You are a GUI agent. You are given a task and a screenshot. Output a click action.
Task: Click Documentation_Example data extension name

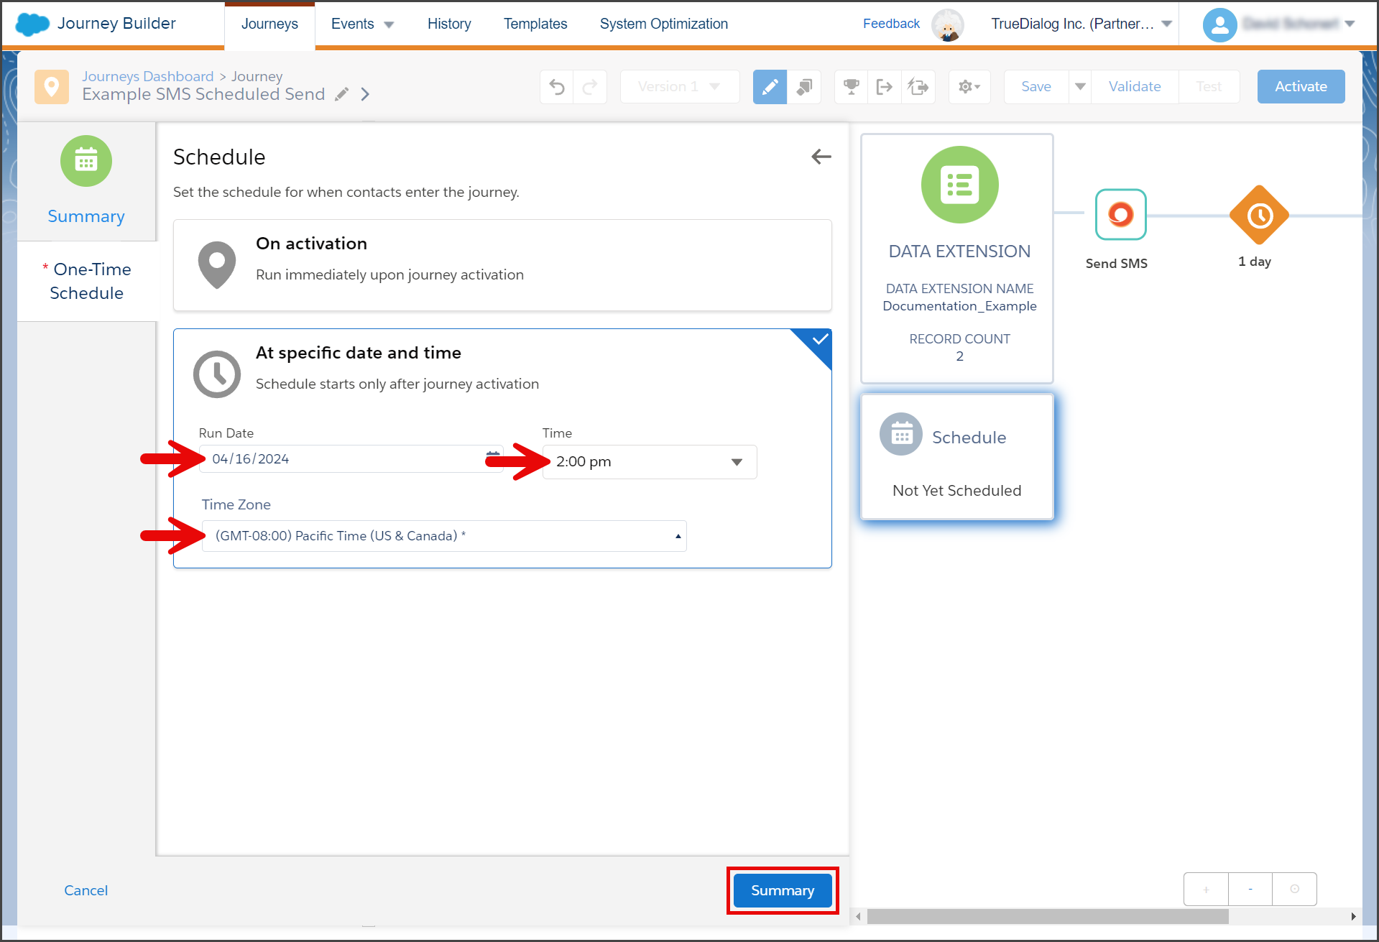pos(959,306)
